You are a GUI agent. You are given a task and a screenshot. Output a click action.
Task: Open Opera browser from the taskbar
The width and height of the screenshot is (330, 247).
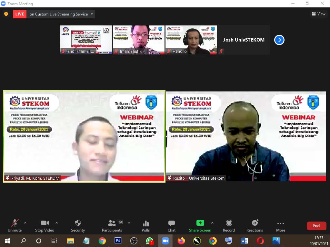260,241
